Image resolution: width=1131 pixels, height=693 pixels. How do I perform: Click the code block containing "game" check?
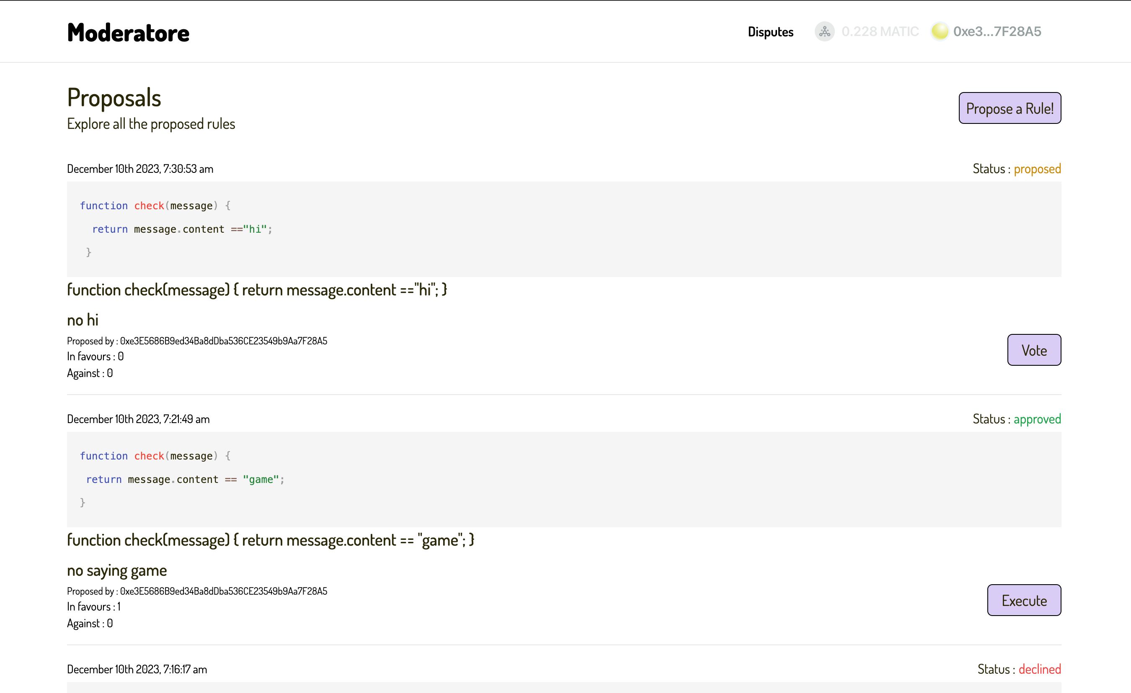[564, 480]
